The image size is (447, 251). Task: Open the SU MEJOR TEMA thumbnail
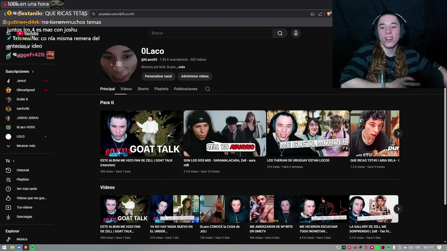374,209
